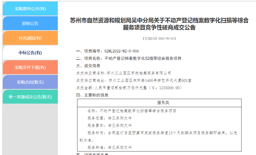This screenshot has width=256, height=155.
Task: Switch to the 招标公告 tab
Action: tap(30, 24)
